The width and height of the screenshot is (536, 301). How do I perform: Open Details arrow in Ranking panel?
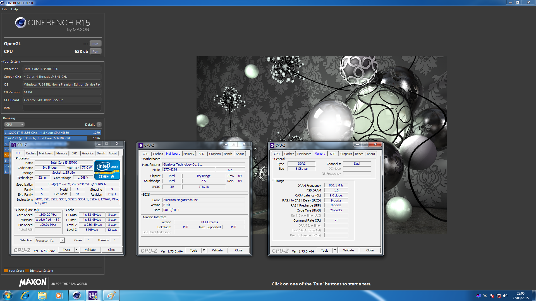pos(99,125)
